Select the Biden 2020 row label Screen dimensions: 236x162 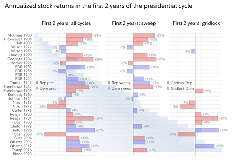pos(23,154)
